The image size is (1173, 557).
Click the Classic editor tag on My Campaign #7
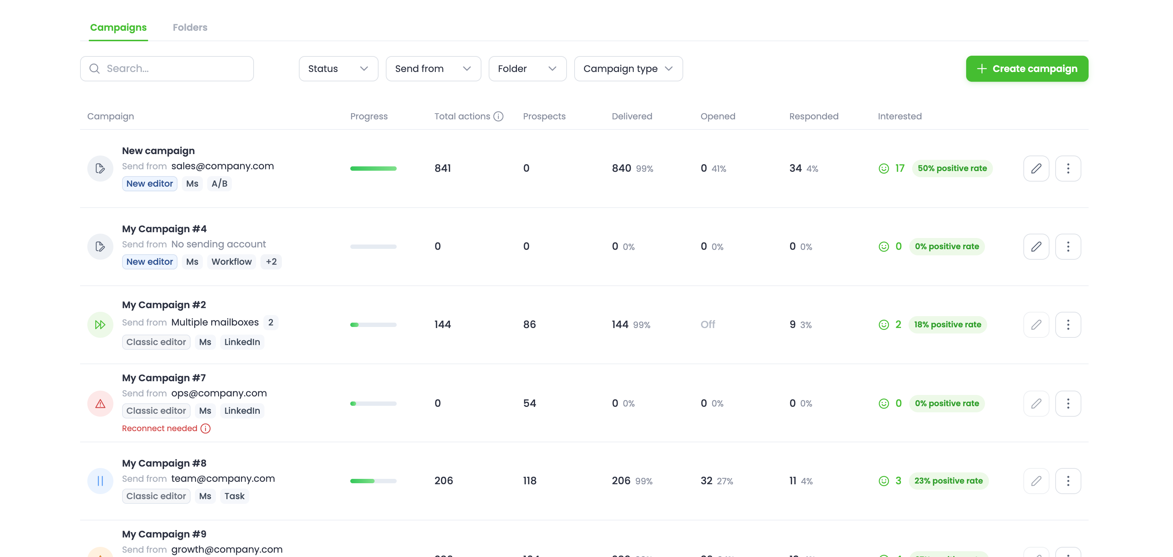(x=156, y=411)
